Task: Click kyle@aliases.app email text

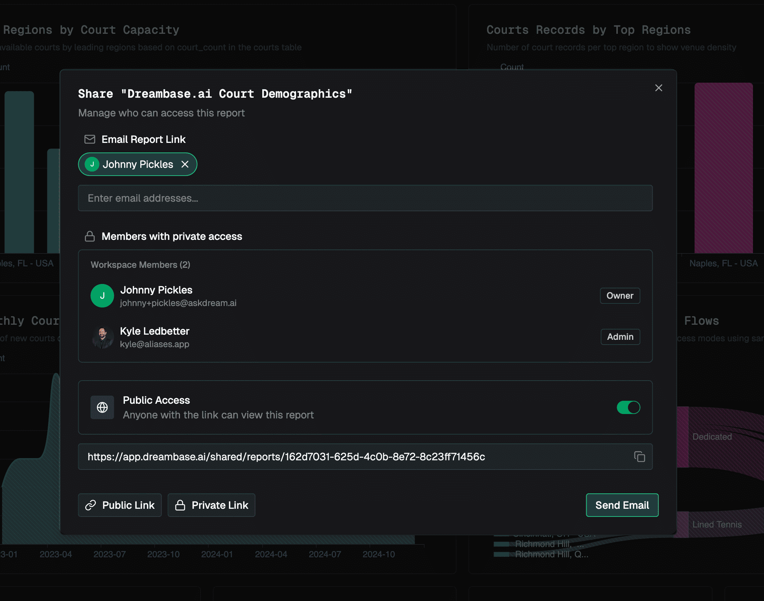Action: [x=155, y=344]
